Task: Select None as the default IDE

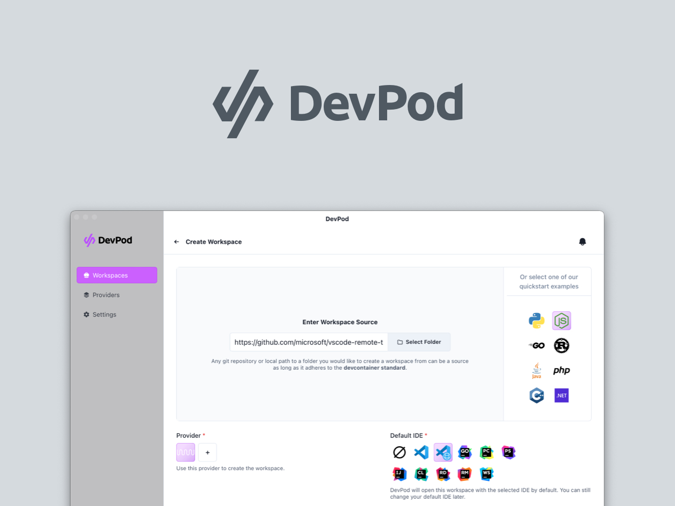Action: pyautogui.click(x=399, y=452)
